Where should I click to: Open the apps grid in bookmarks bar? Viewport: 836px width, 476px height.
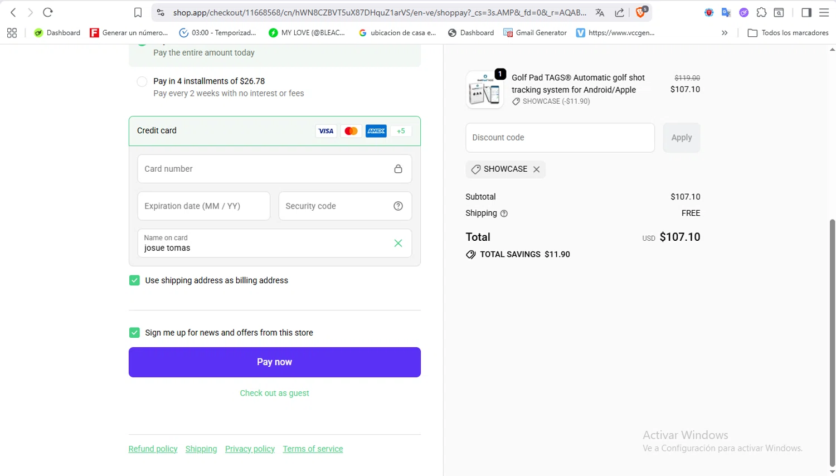coord(12,33)
